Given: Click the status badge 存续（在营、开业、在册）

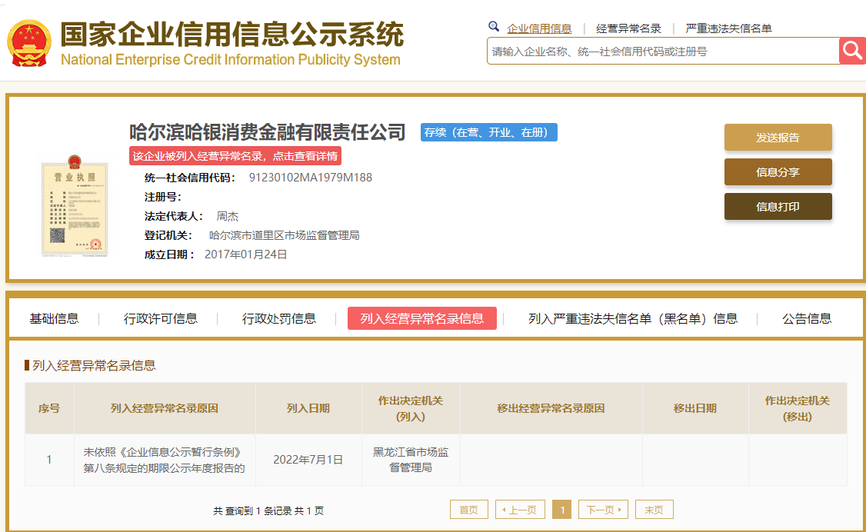Looking at the screenshot, I should [489, 132].
